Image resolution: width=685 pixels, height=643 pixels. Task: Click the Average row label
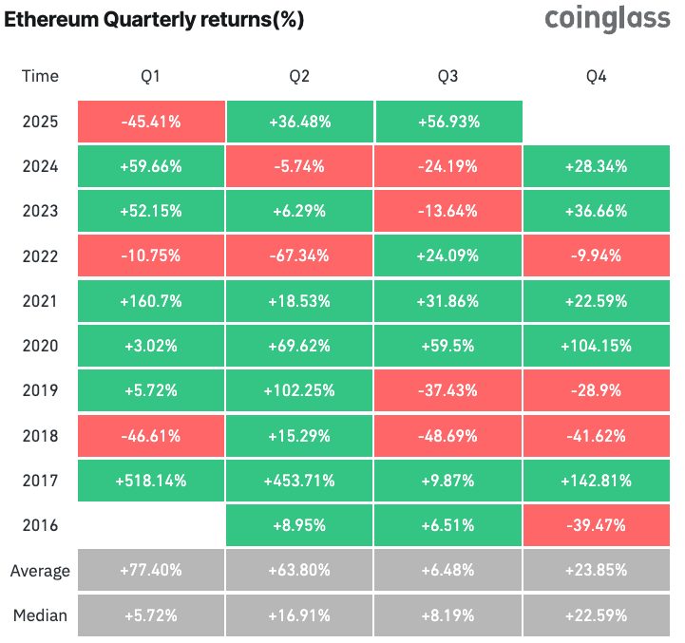pyautogui.click(x=40, y=571)
